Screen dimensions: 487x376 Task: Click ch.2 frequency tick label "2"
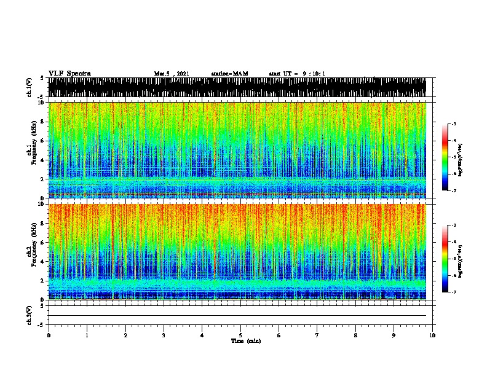click(43, 281)
